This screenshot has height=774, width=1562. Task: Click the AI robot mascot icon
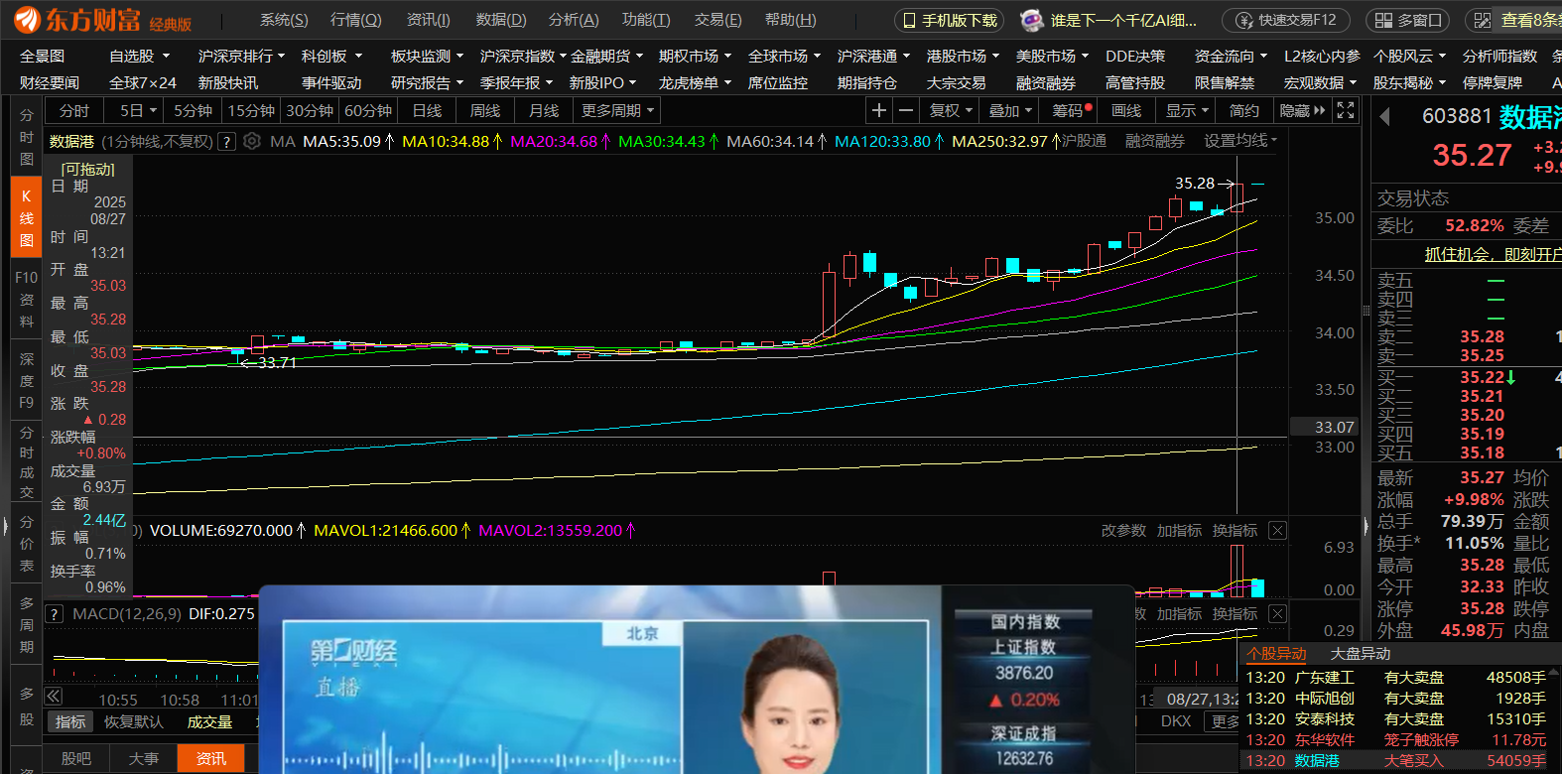coord(1032,20)
